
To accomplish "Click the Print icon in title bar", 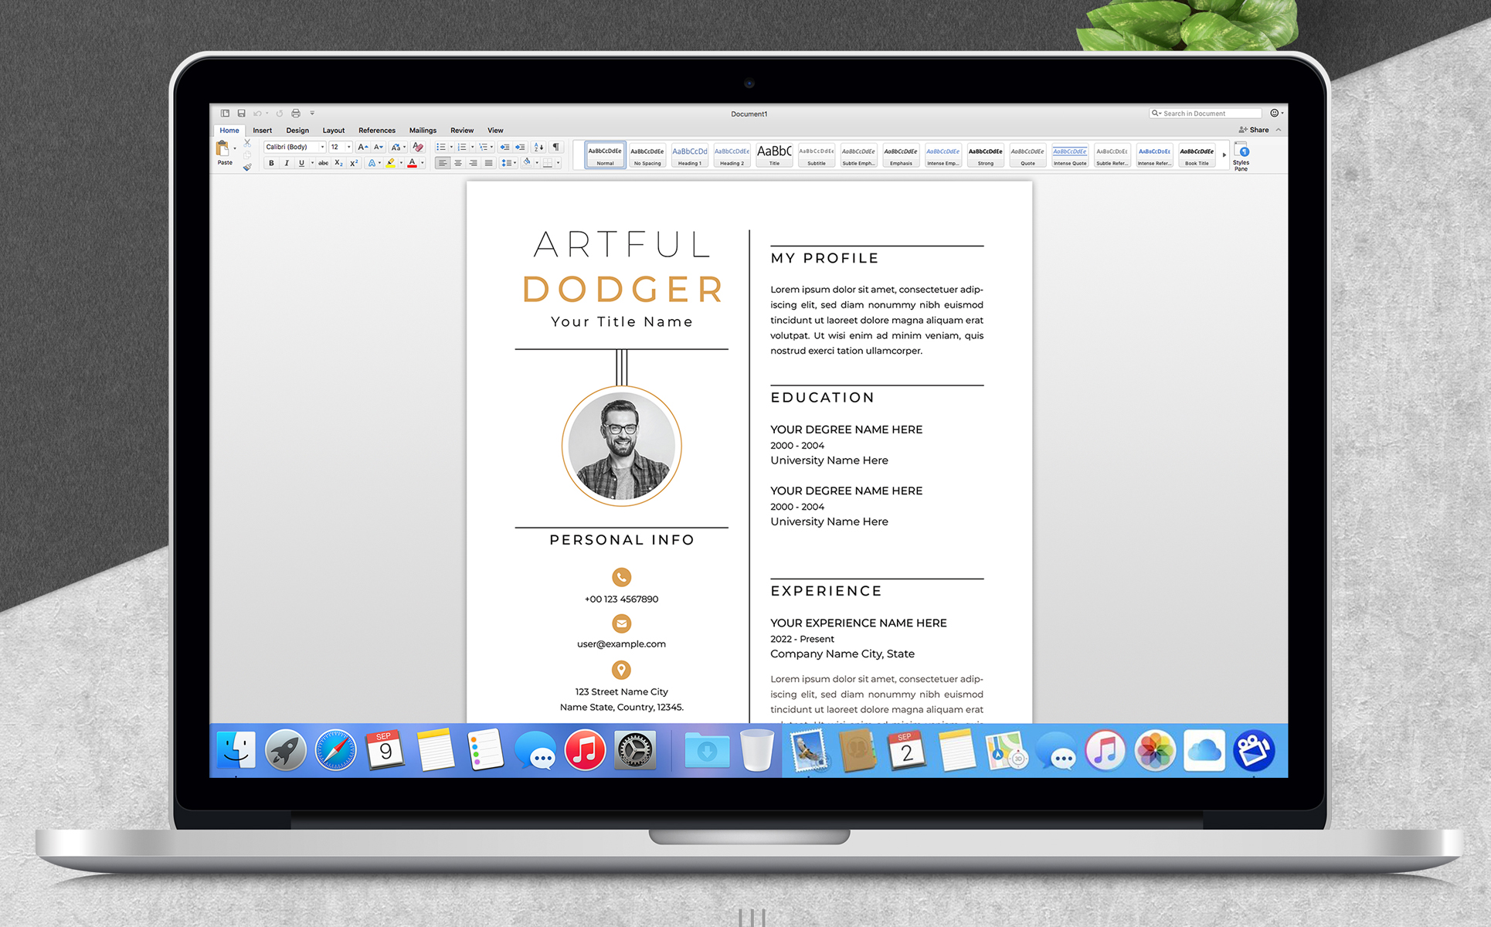I will pos(295,114).
